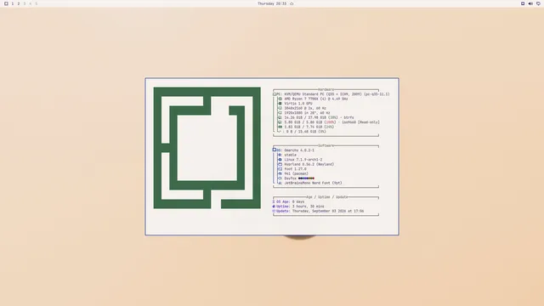
Task: Click the window manager icon beside Hyprland
Action: tap(280, 164)
